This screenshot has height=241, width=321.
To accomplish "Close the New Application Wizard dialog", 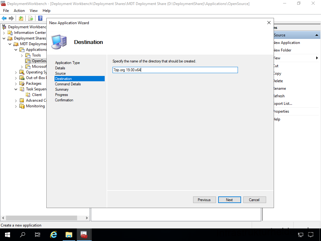I will coord(269,23).
